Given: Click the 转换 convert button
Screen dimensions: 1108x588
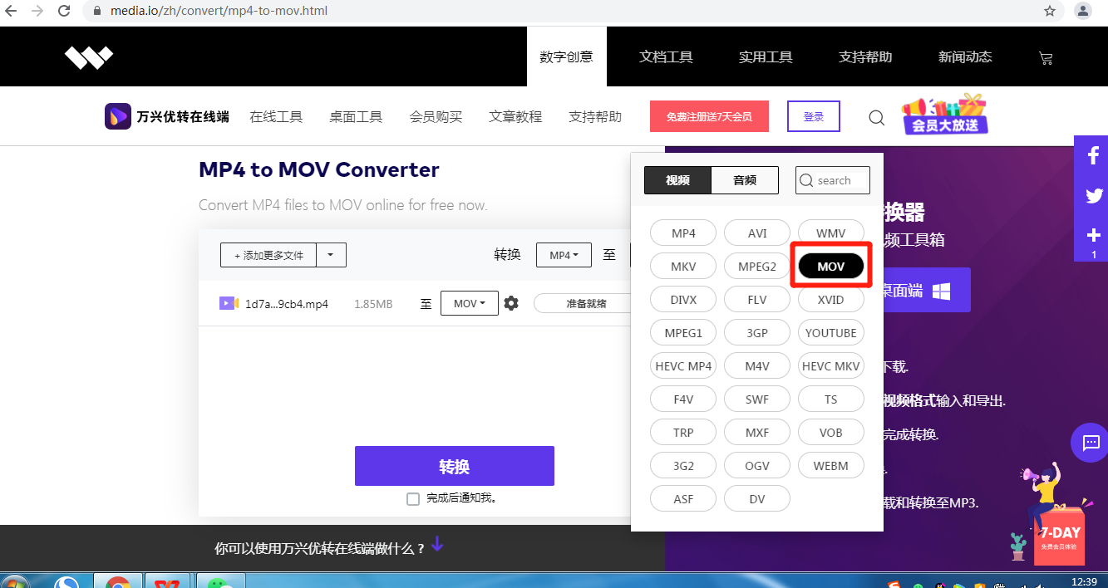Looking at the screenshot, I should tap(454, 466).
